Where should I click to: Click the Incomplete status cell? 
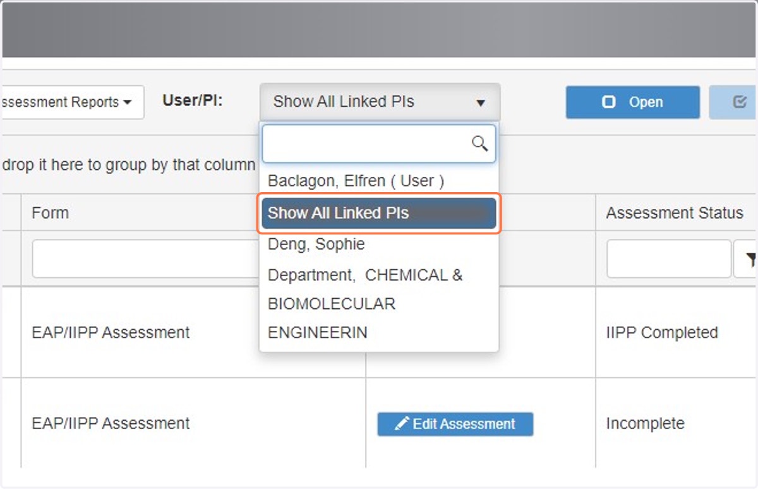point(646,423)
